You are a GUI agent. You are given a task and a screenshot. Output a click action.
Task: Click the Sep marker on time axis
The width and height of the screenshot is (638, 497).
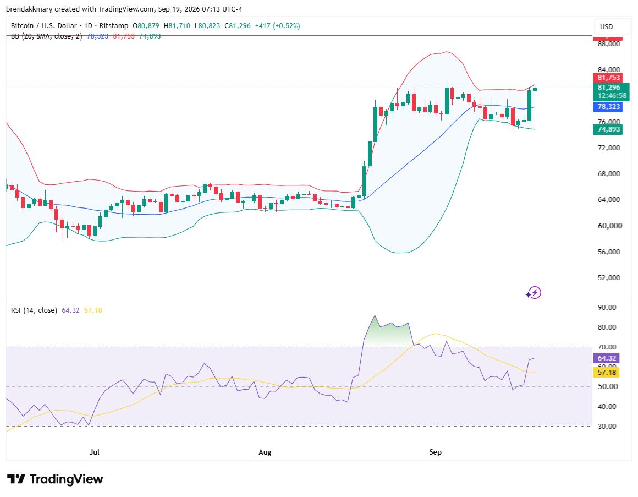tap(436, 452)
